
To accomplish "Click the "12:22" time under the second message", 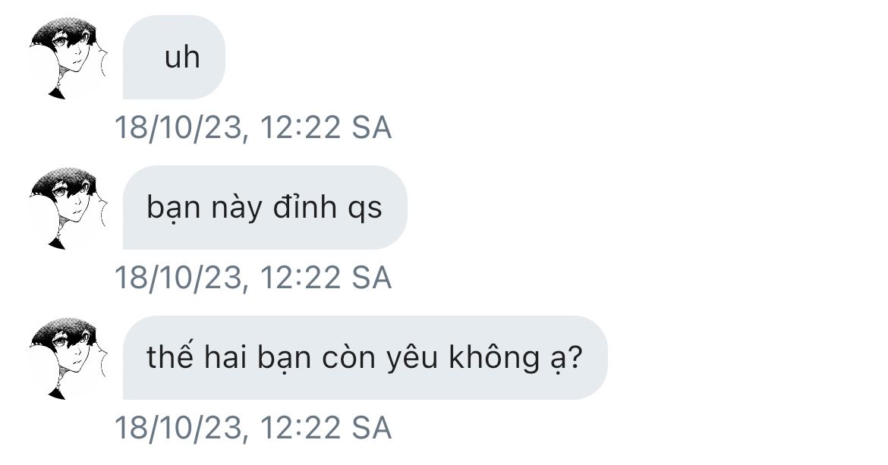I will [x=301, y=278].
